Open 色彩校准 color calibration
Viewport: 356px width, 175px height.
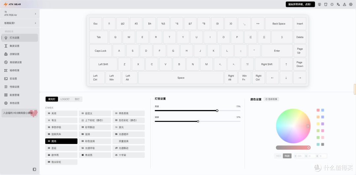271,99
